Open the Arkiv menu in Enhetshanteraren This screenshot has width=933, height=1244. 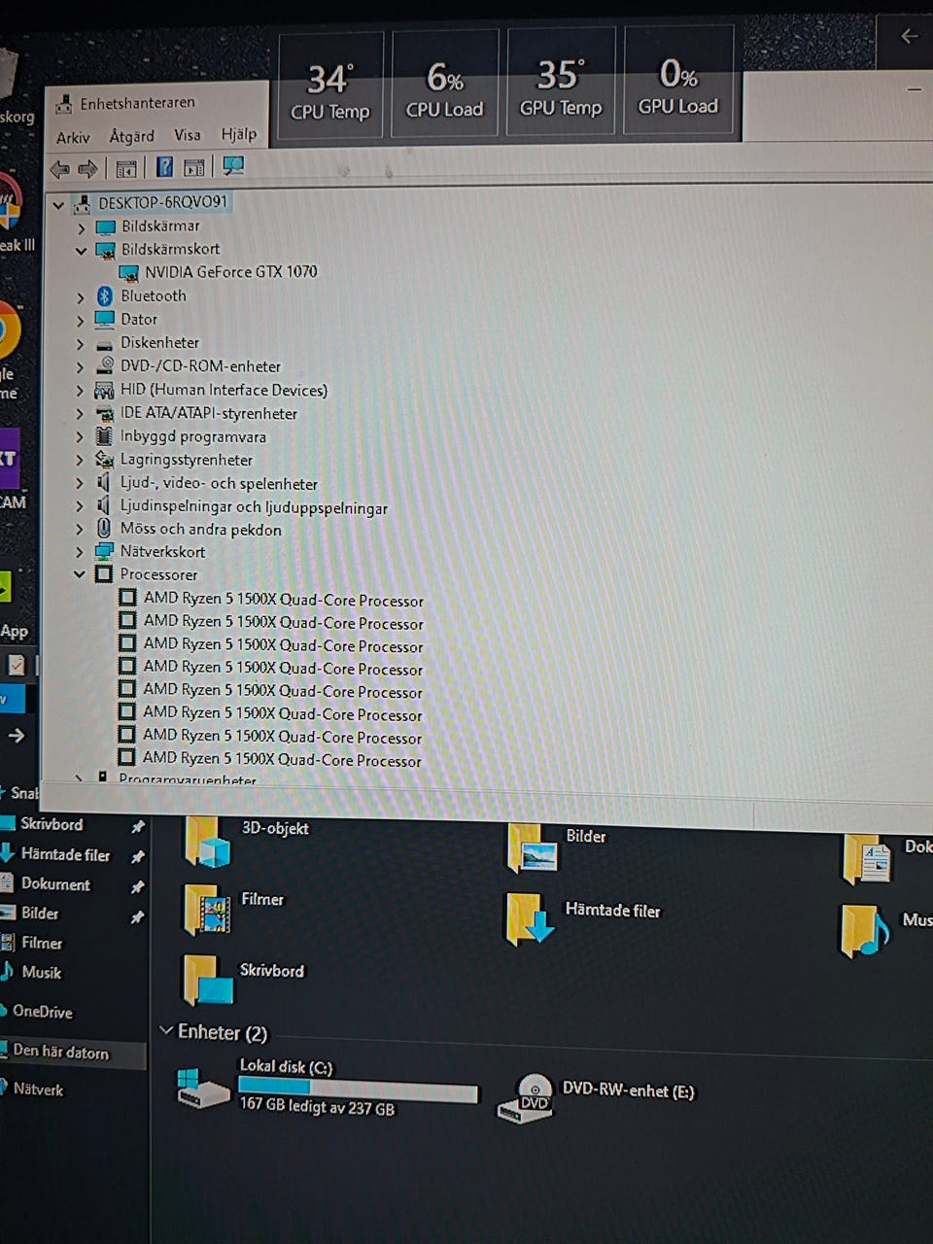[73, 137]
